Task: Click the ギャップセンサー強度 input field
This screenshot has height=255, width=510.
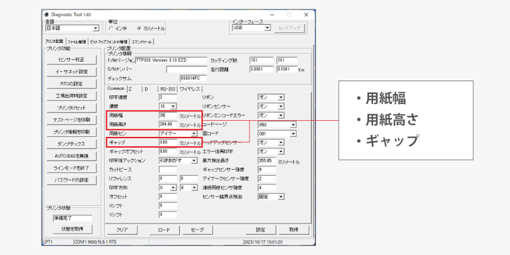Action: 266,170
